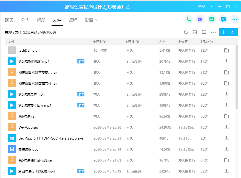The width and height of the screenshot is (241, 178).
Task: Download 第6次课录屏.mp4
Action: pos(226,94)
